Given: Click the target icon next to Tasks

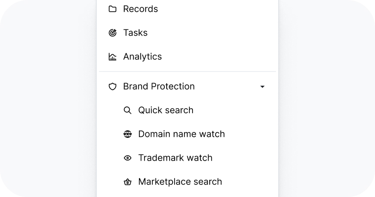Looking at the screenshot, I should pos(112,33).
